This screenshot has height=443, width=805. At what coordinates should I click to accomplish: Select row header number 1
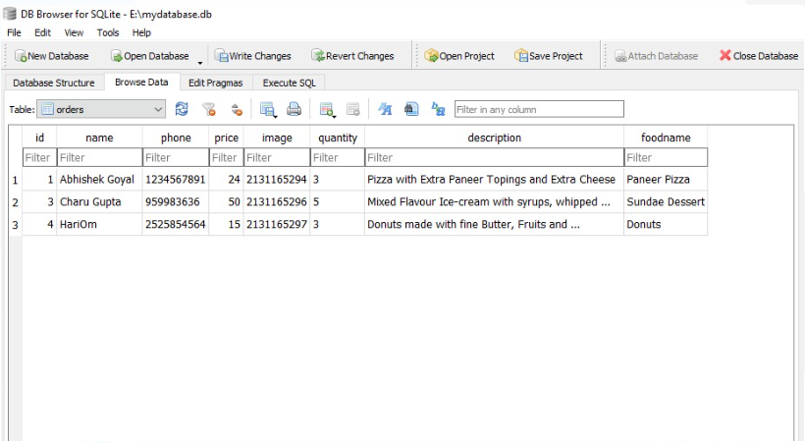pos(15,180)
